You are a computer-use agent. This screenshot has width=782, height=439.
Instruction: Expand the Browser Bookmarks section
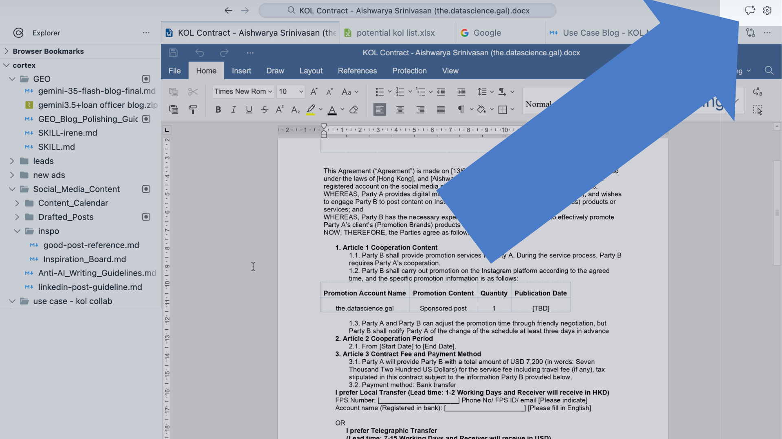(x=7, y=51)
